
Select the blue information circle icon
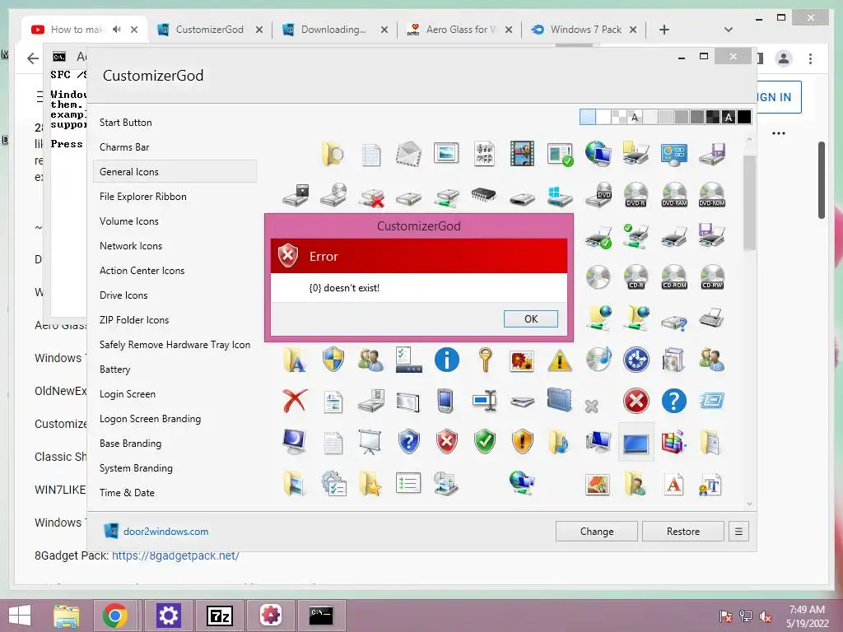447,360
